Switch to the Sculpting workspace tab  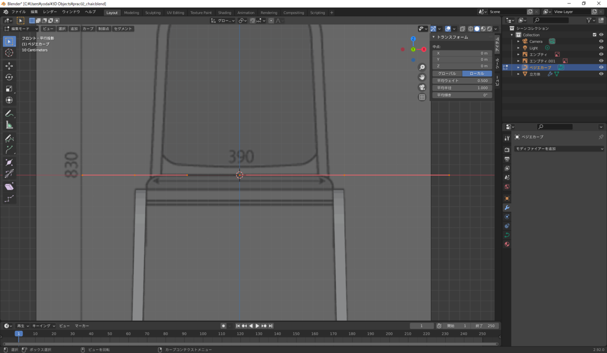tap(153, 13)
